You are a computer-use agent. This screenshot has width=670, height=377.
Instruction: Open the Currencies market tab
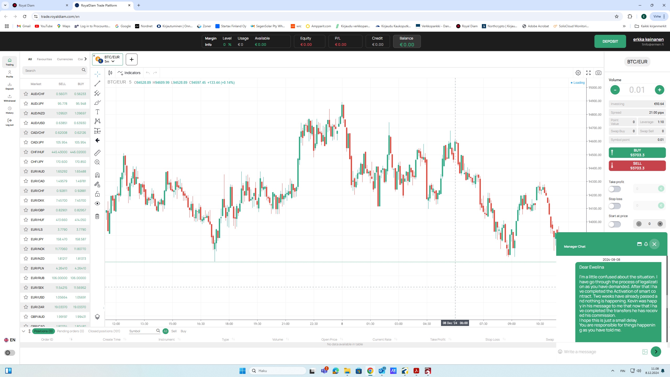tap(65, 59)
